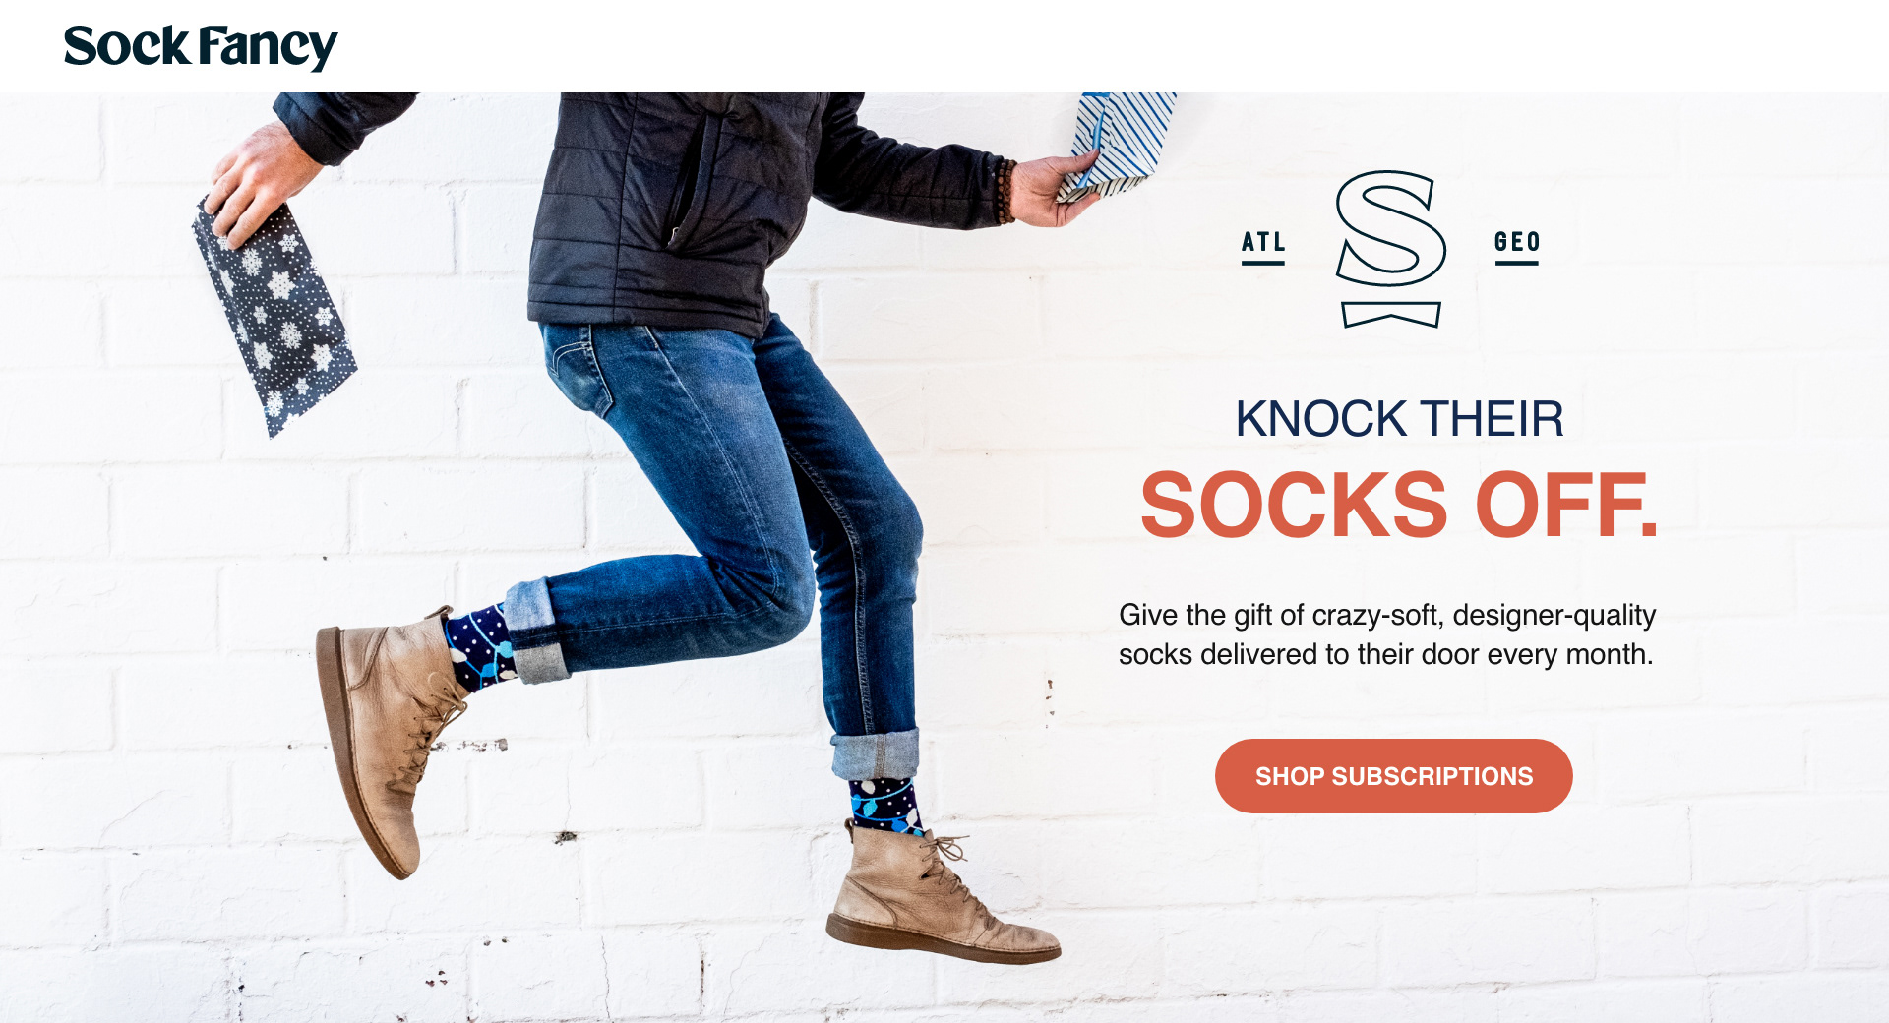Click the rolled jean cuff on lower leg
Image resolution: width=1889 pixels, height=1023 pixels.
[875, 754]
